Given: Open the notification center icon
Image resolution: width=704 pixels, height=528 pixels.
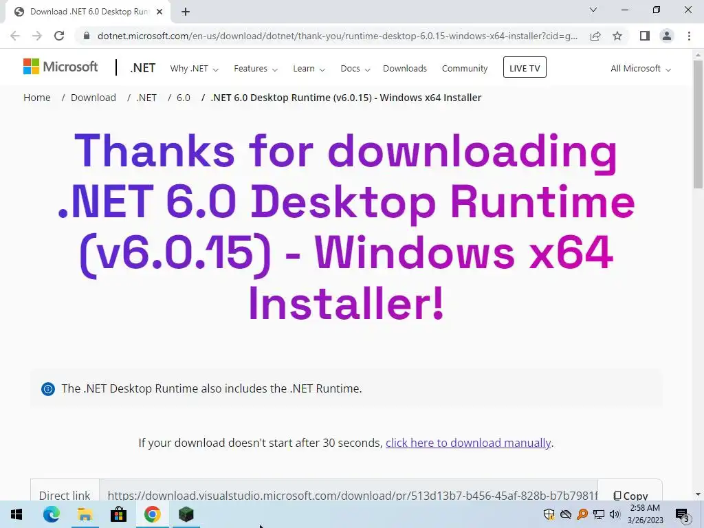Looking at the screenshot, I should [x=683, y=515].
